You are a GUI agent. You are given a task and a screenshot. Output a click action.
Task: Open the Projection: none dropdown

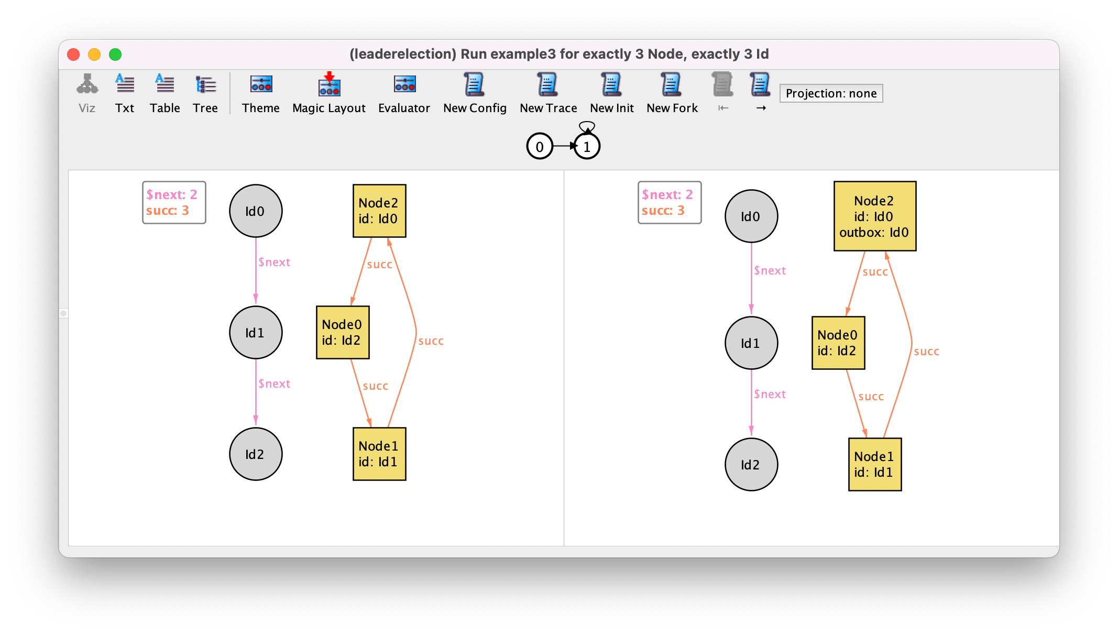pos(831,93)
